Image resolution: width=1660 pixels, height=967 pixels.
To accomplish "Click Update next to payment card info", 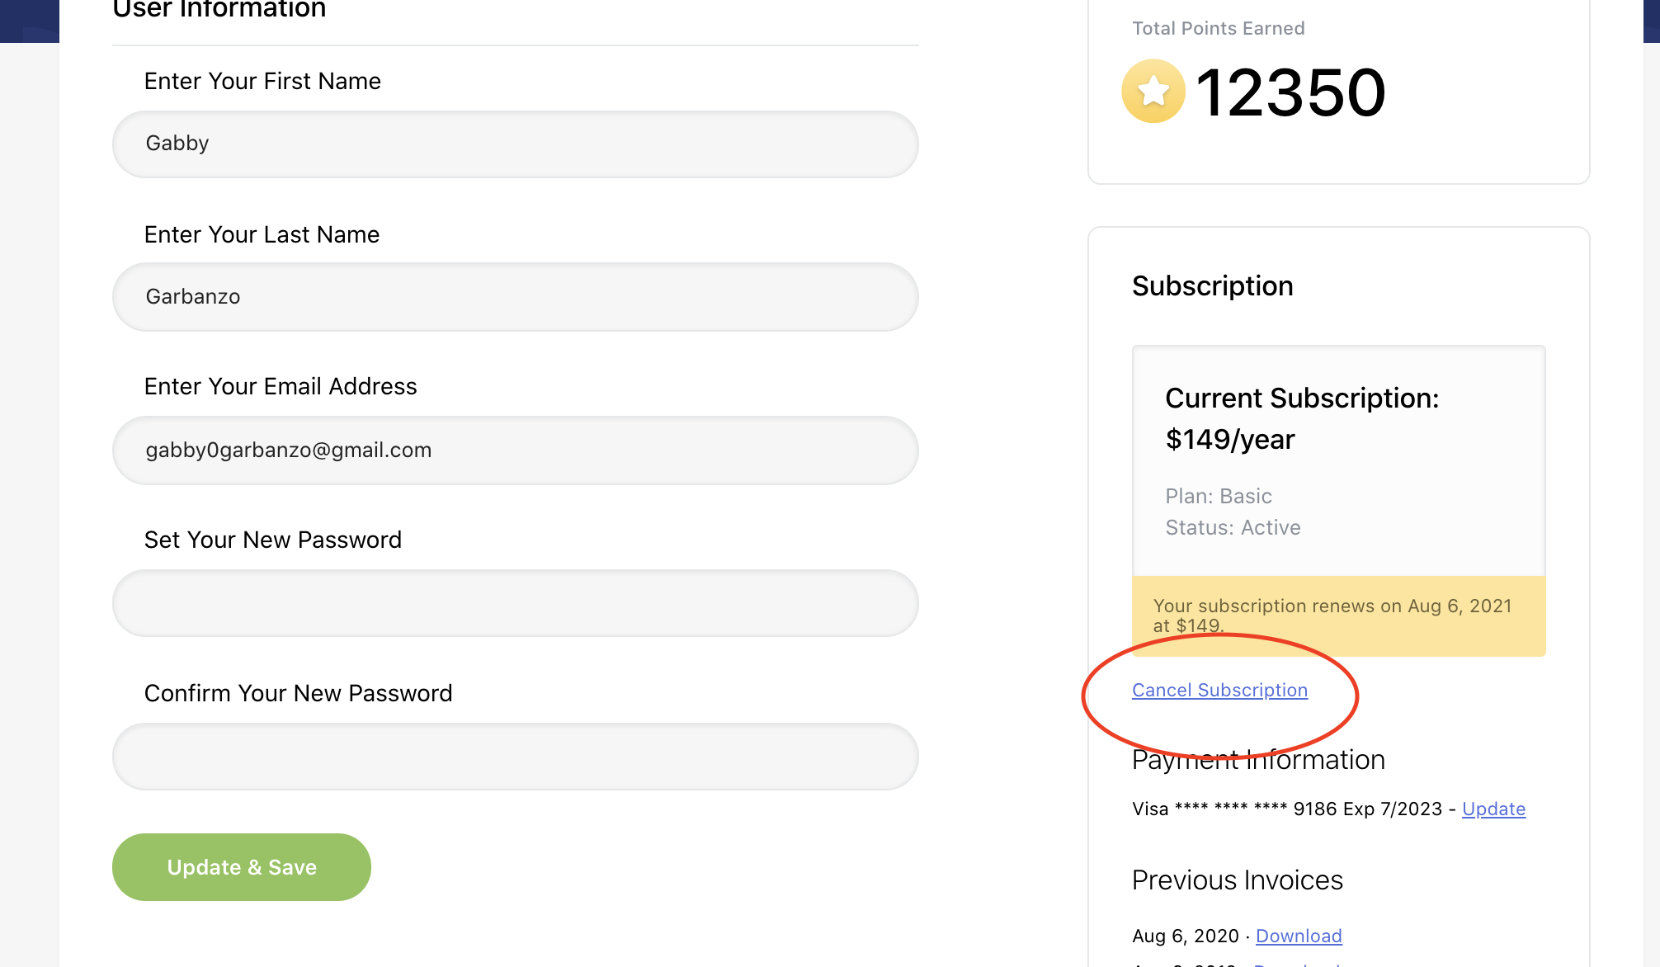I will coord(1493,809).
